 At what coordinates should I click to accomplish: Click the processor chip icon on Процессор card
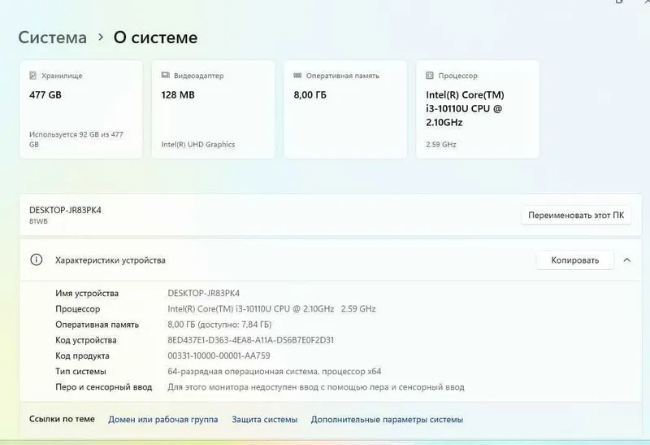(x=430, y=76)
